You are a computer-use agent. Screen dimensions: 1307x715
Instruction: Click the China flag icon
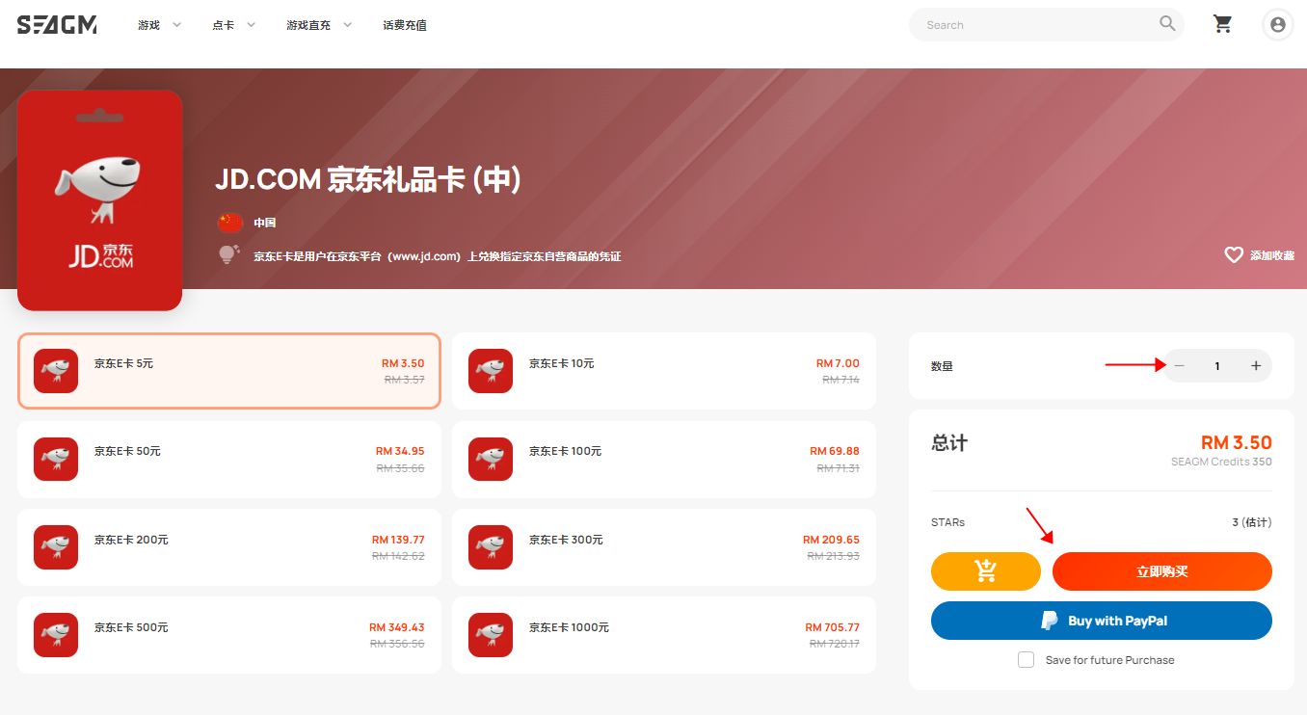click(x=230, y=223)
